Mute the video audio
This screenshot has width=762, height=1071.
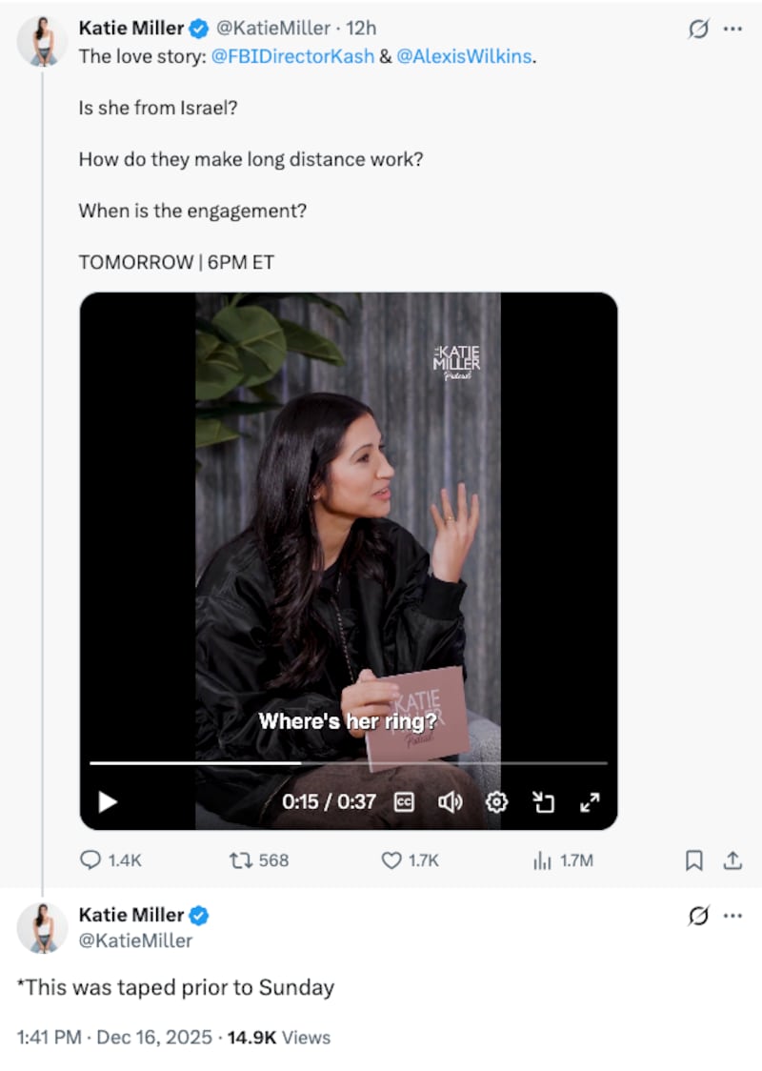(x=449, y=802)
